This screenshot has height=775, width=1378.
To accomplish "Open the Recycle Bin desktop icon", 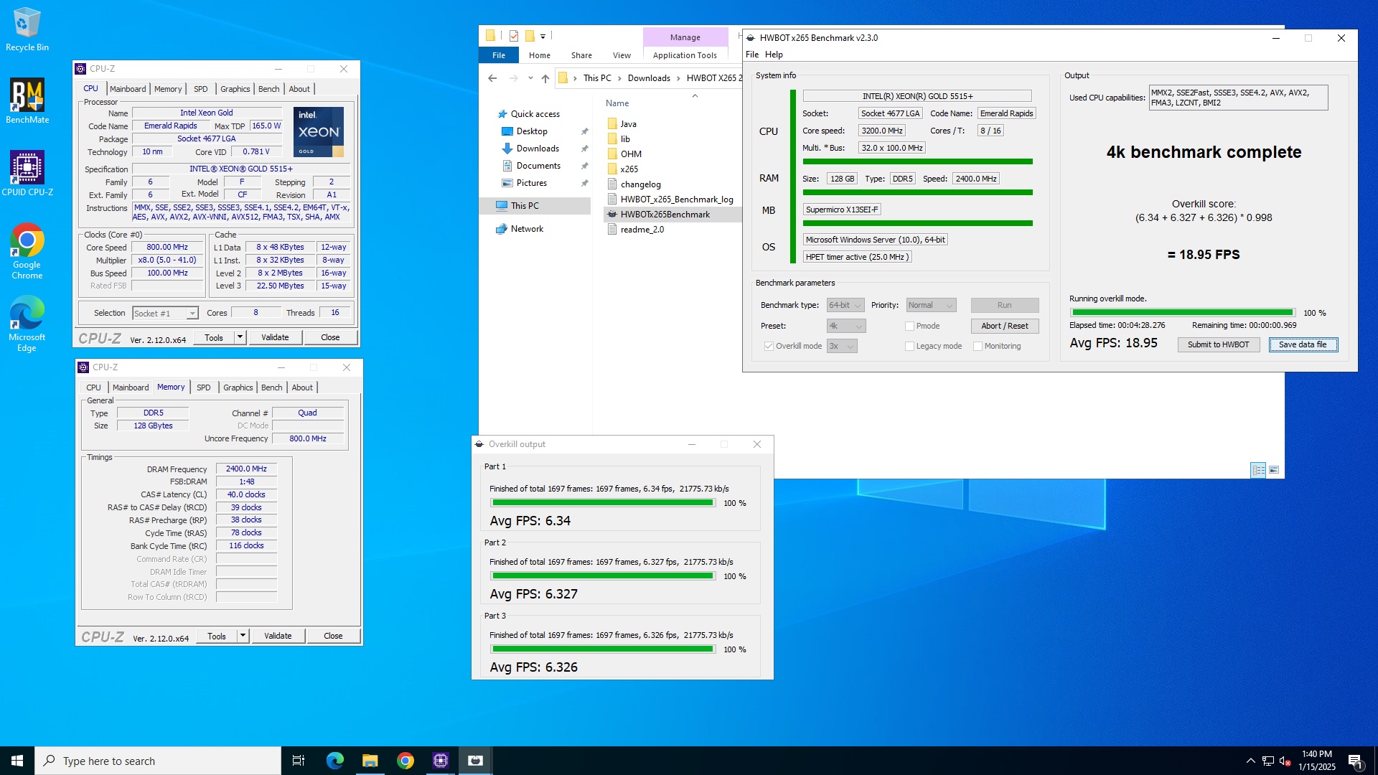I will pos(27,29).
